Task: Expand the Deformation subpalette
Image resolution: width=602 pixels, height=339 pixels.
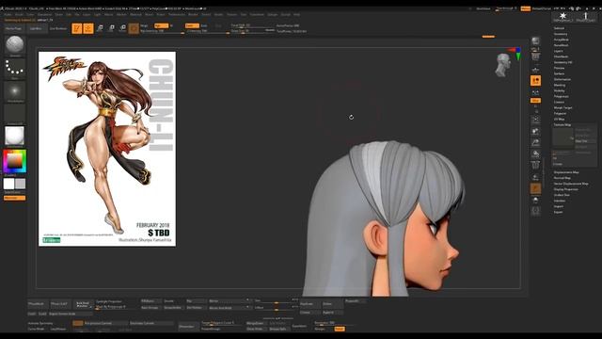Action: tap(562, 79)
